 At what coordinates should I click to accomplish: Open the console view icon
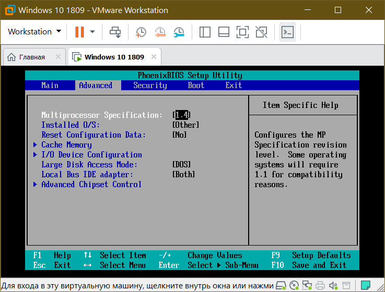[x=287, y=32]
